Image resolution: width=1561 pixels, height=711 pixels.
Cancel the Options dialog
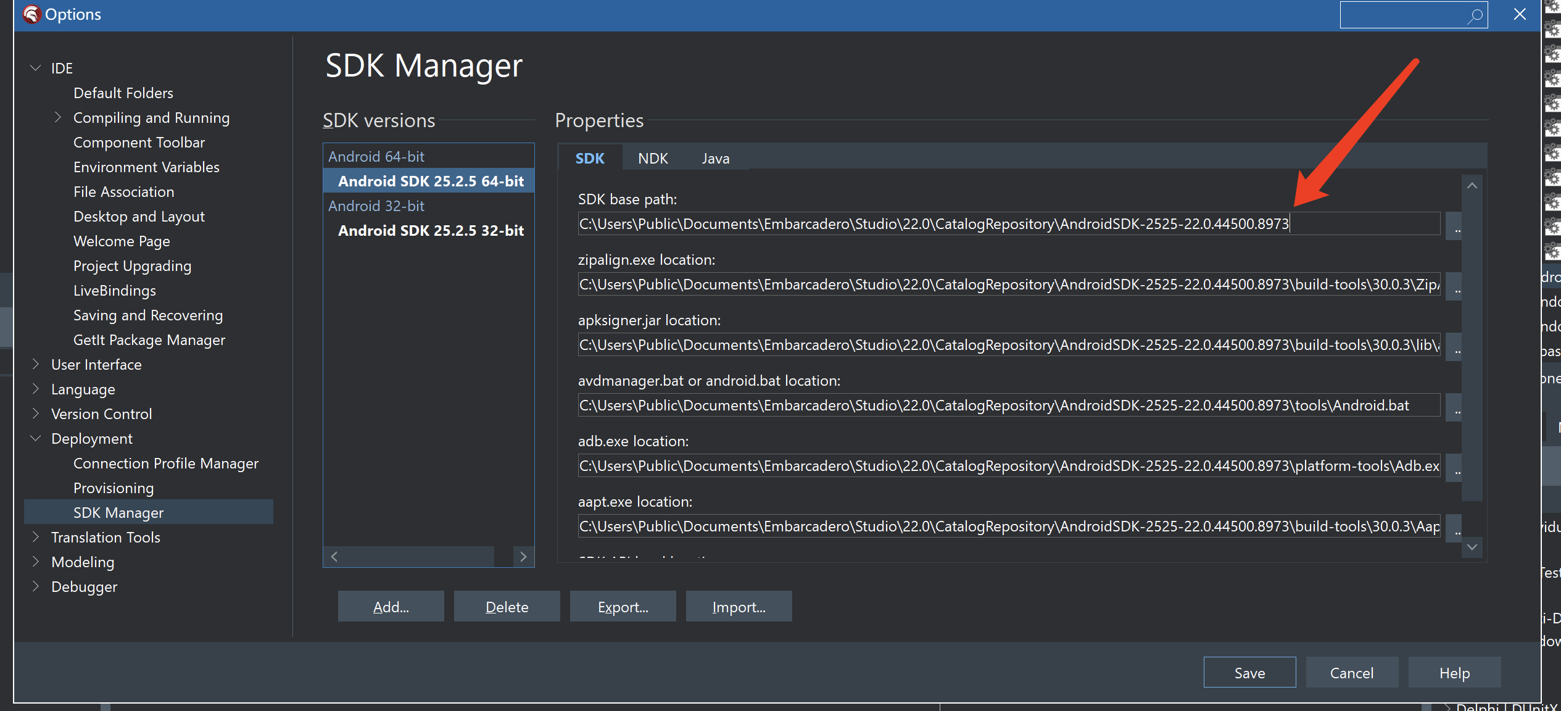pos(1352,672)
